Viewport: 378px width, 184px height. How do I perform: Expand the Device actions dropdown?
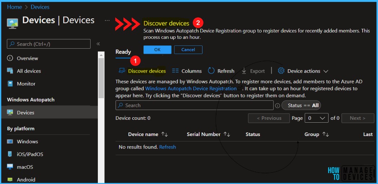[326, 71]
